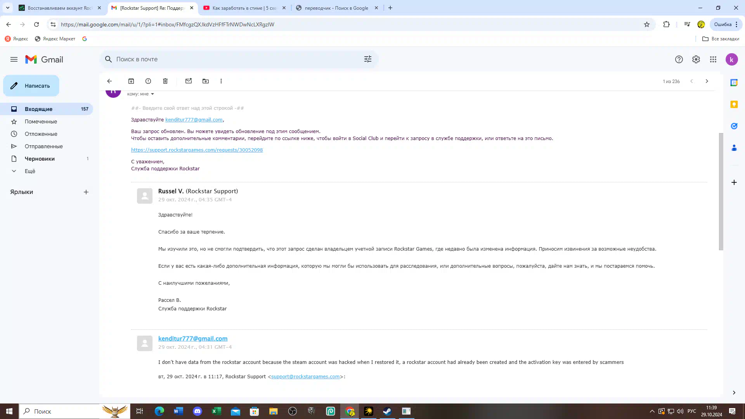This screenshot has height=419, width=745.
Task: Expand recipient details next to 'кому: мне'
Action: pyautogui.click(x=152, y=94)
